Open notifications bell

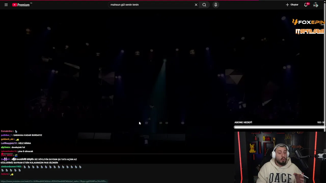[306, 5]
